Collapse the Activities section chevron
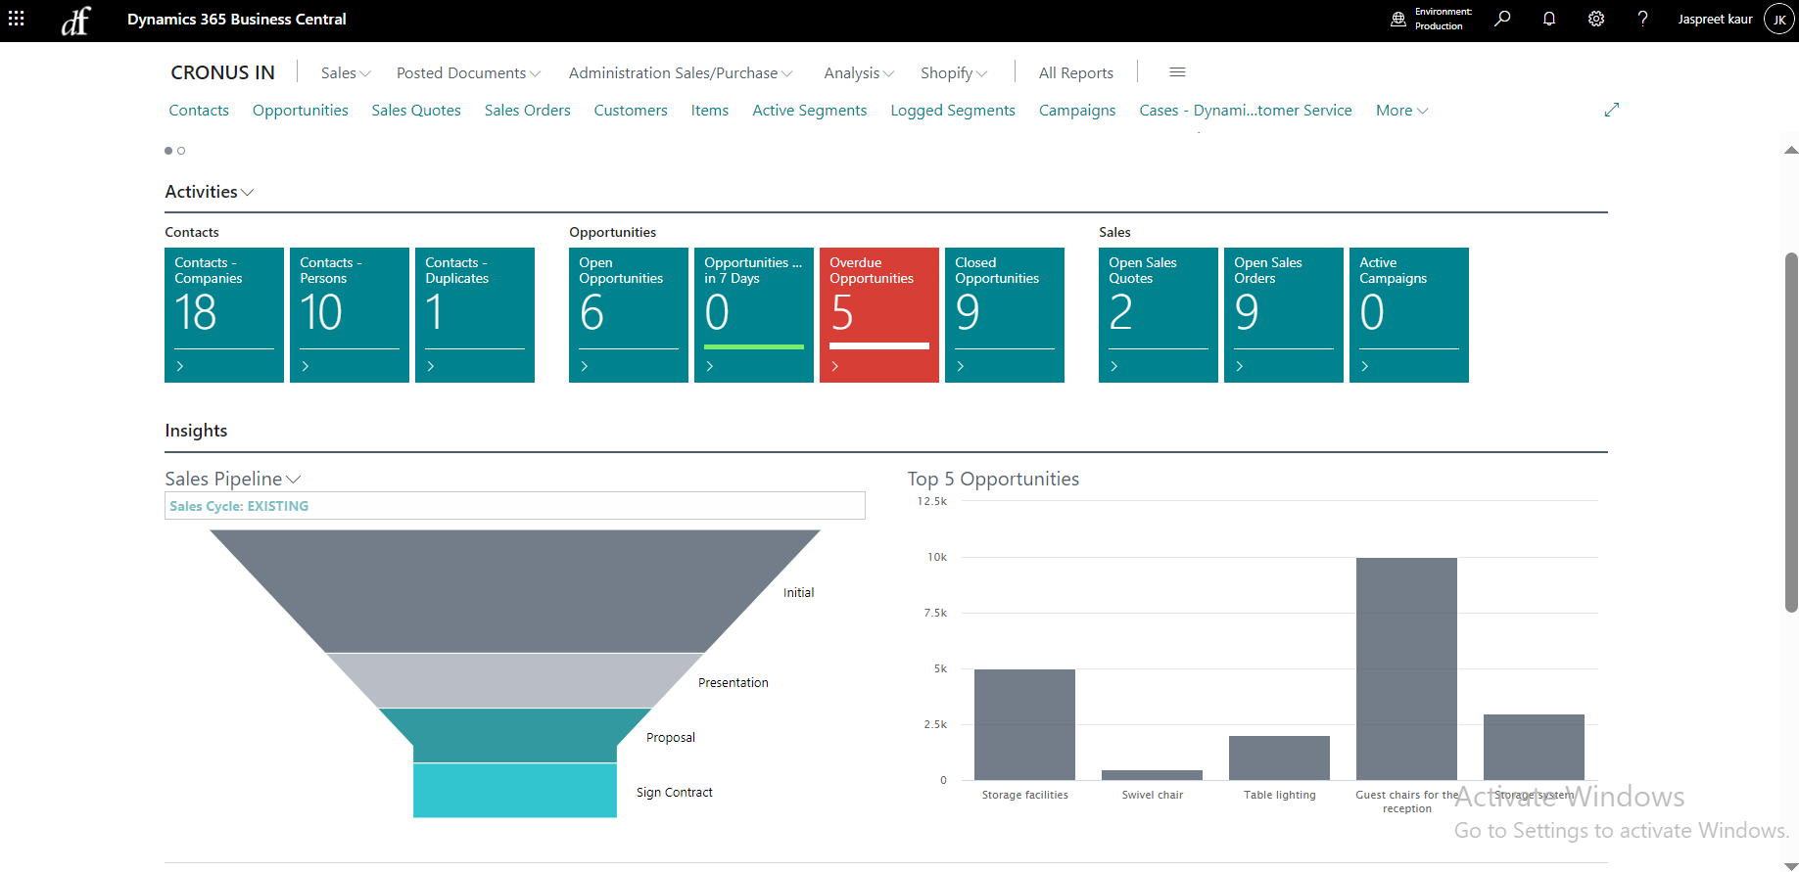 (247, 193)
